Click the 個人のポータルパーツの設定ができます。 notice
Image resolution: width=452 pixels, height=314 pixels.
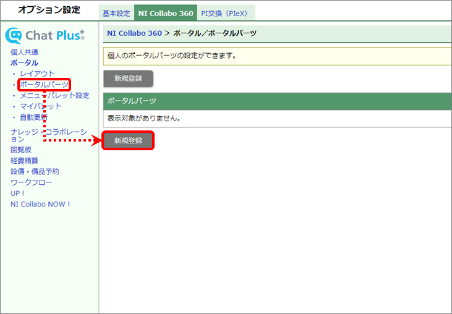[172, 56]
